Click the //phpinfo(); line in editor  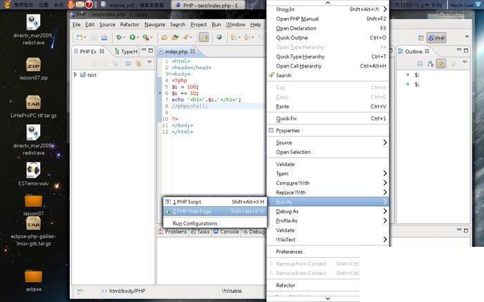pos(190,106)
